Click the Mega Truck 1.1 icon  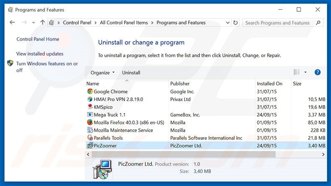pos(90,115)
